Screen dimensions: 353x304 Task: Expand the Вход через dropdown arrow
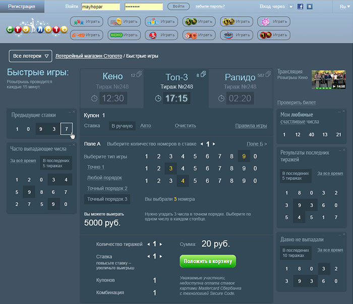click(291, 7)
